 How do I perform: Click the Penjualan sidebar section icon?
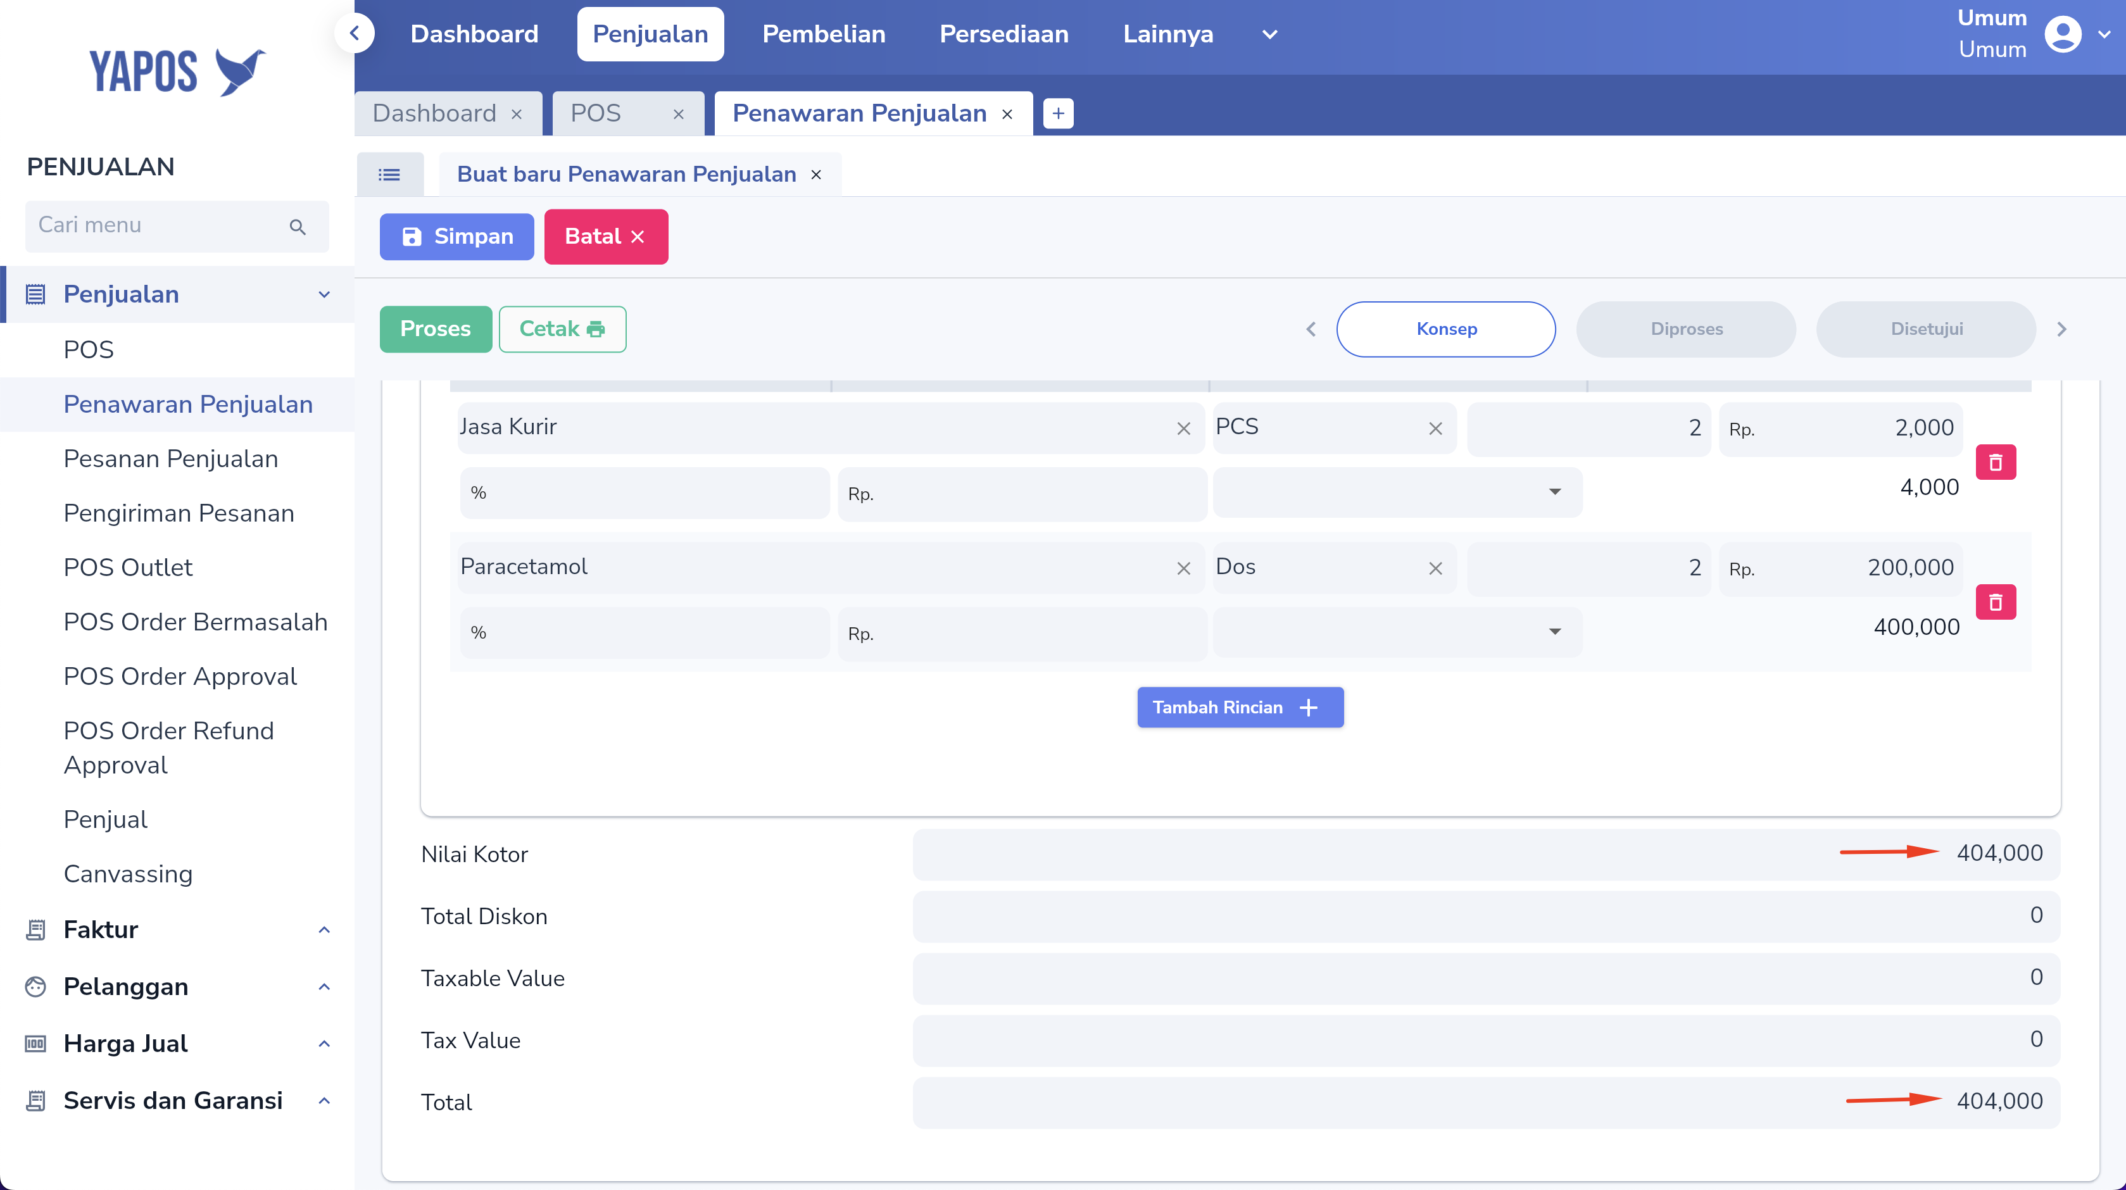tap(35, 294)
